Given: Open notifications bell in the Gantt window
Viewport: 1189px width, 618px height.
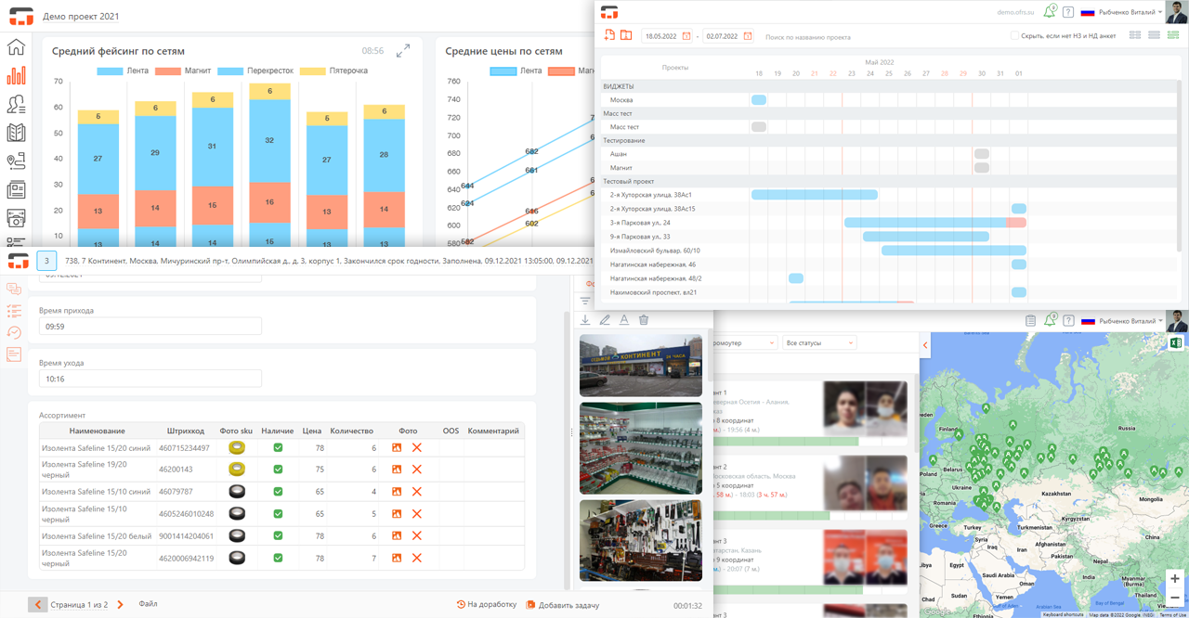Looking at the screenshot, I should click(x=1050, y=12).
